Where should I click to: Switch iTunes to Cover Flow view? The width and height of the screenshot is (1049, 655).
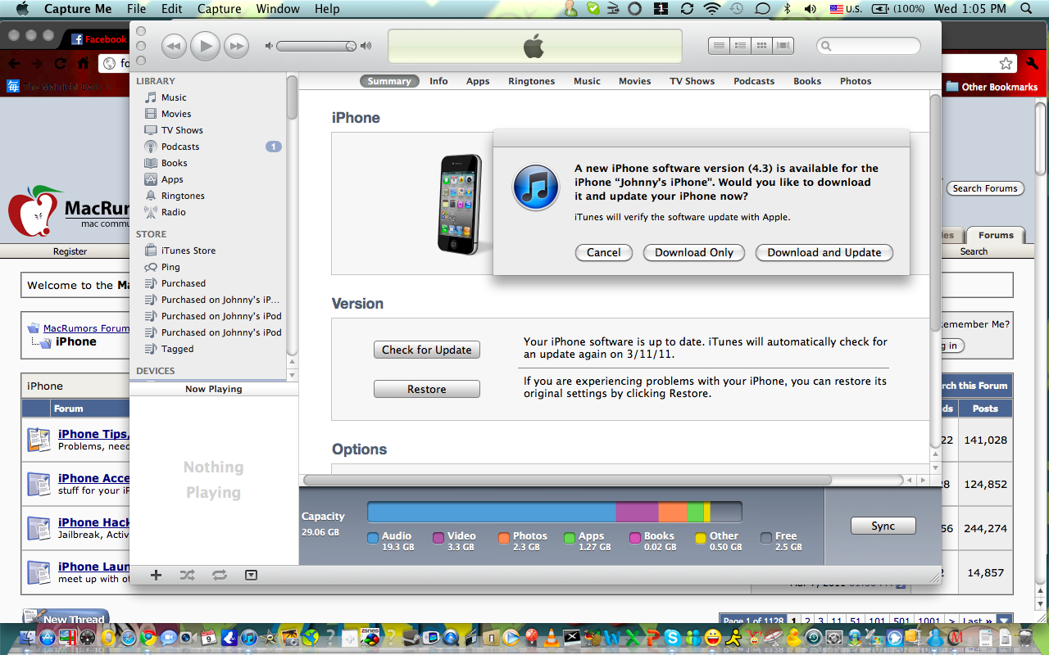[x=783, y=46]
